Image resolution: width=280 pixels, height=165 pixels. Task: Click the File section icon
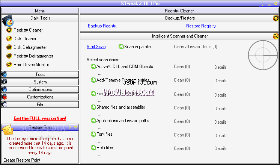(x=4, y=104)
